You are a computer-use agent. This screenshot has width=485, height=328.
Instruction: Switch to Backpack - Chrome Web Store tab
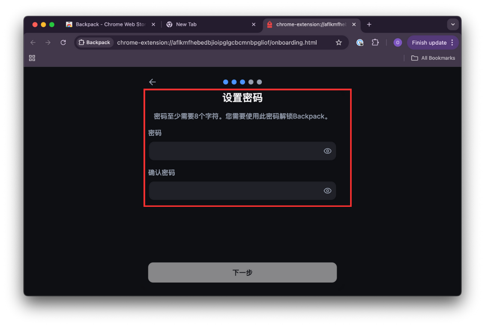(111, 24)
